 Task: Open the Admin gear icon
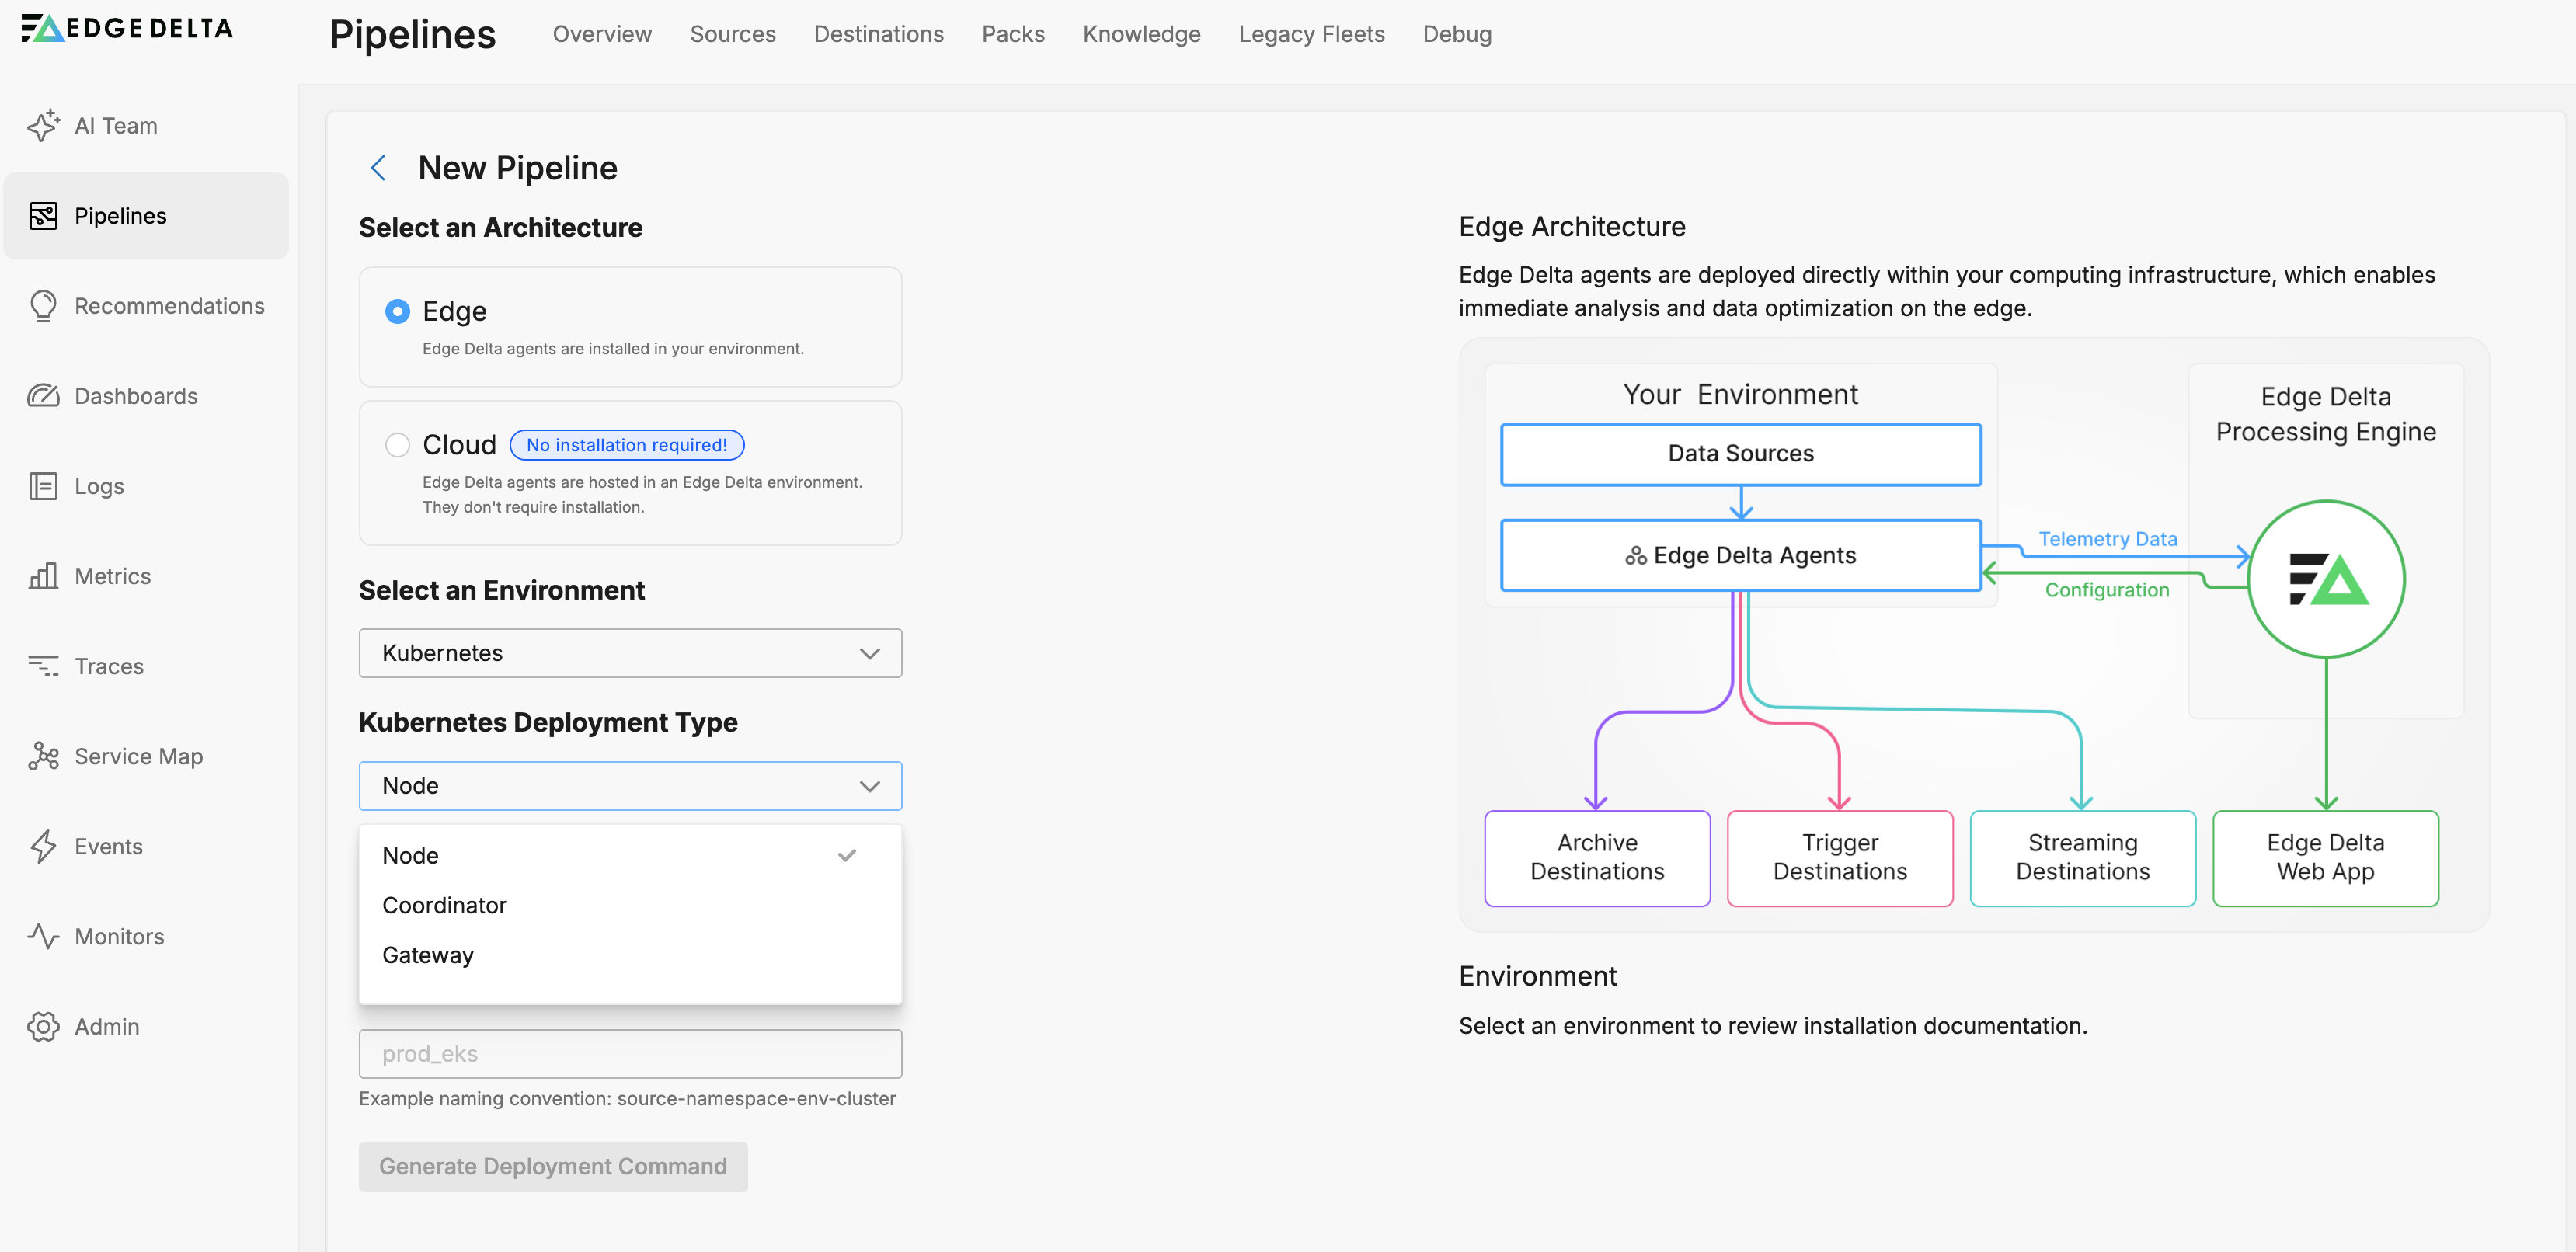[43, 1026]
